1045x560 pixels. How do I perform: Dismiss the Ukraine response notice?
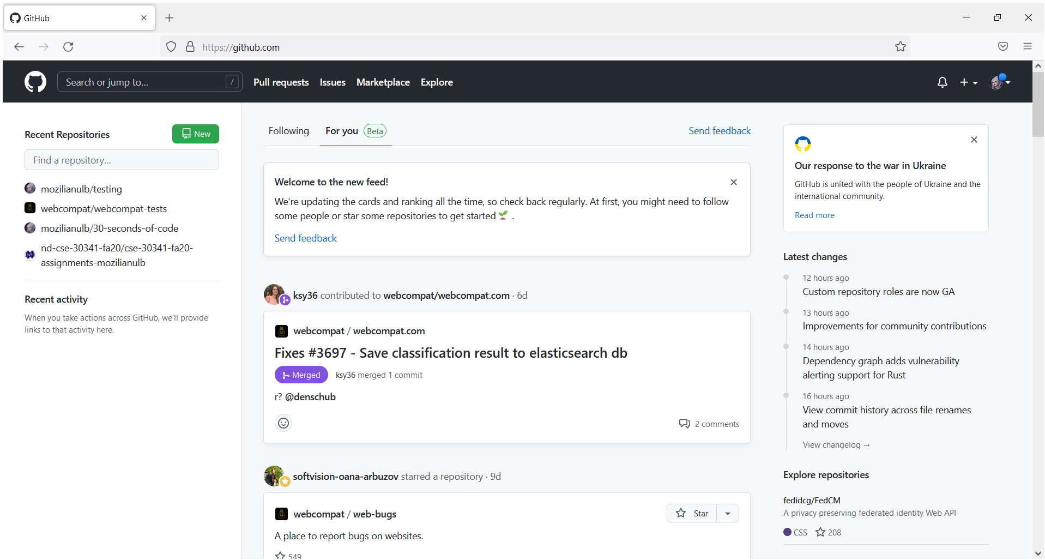coord(974,140)
